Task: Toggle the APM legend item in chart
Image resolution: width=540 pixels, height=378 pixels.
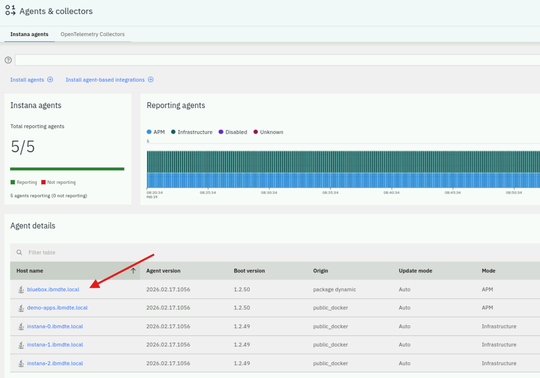Action: click(x=156, y=132)
